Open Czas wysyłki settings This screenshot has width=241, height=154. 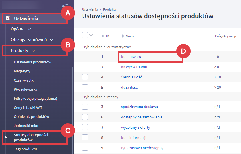click(x=24, y=80)
